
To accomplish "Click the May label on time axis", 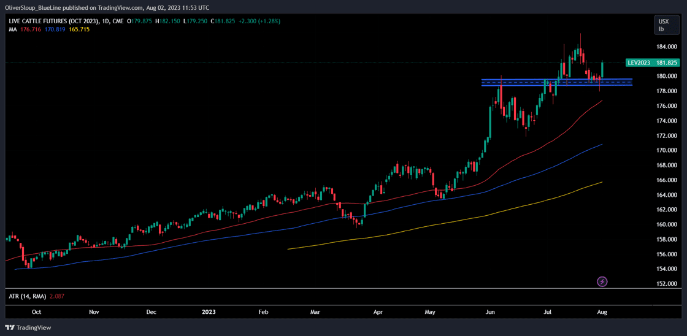I will [x=430, y=312].
